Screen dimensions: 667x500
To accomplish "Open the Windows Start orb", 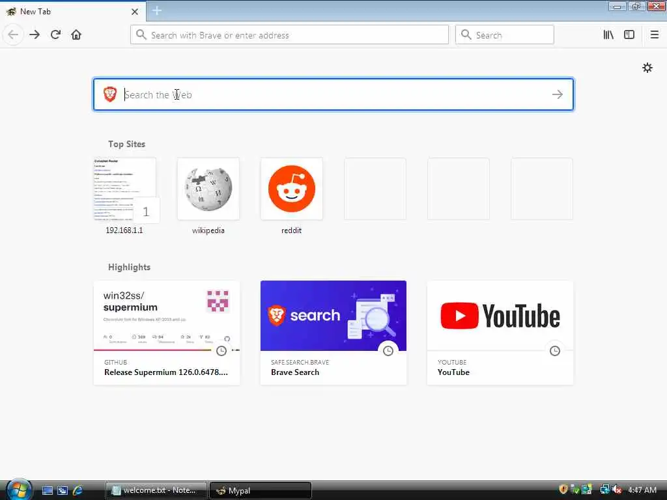I will (x=19, y=490).
